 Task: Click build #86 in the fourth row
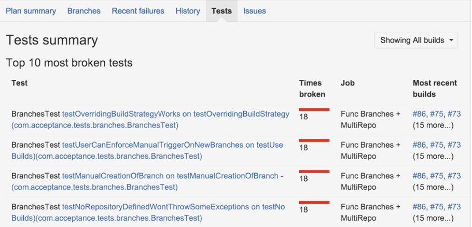pos(420,207)
